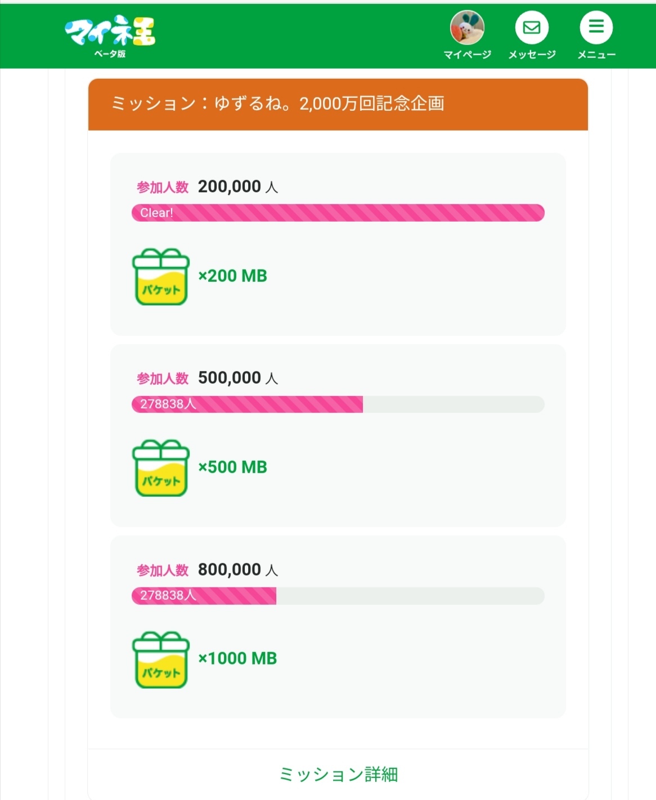Screen dimensions: 656x800
Task: Click the 参加人数 200,000 人 heading
Action: click(207, 187)
